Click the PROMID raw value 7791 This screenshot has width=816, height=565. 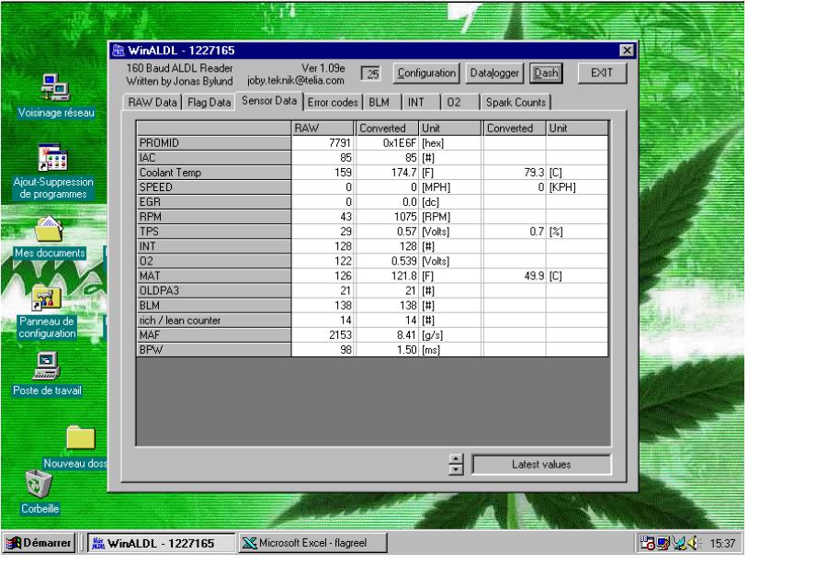click(323, 143)
